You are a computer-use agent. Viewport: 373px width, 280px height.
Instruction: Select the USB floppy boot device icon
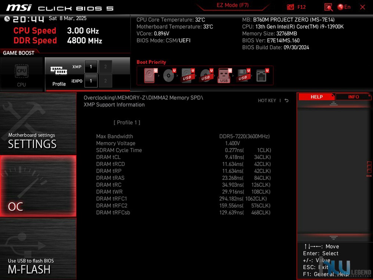pyautogui.click(x=243, y=75)
